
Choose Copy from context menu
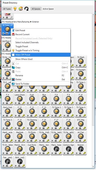[41, 67]
